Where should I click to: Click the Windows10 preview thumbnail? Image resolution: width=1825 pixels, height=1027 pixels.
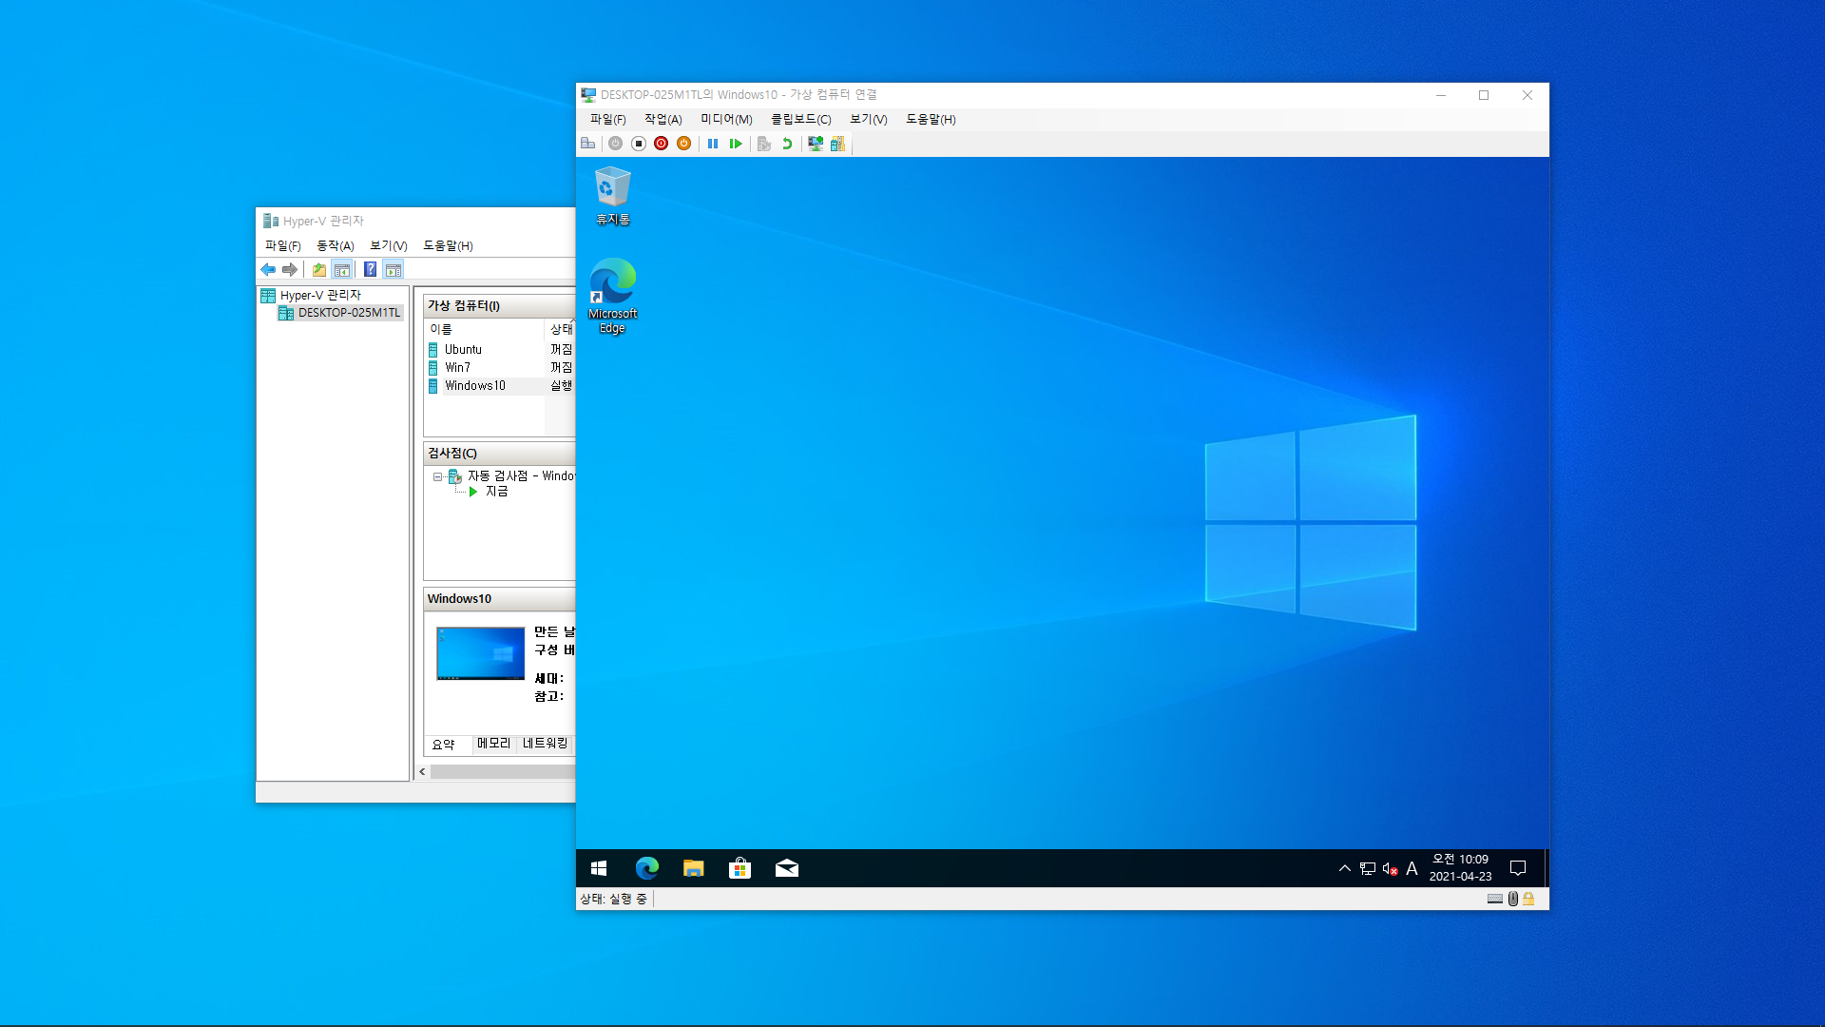tap(480, 653)
